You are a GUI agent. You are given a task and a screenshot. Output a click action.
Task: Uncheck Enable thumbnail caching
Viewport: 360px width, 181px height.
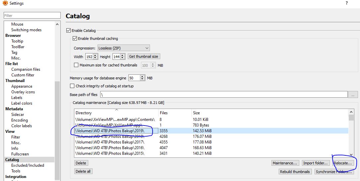pyautogui.click(x=75, y=39)
